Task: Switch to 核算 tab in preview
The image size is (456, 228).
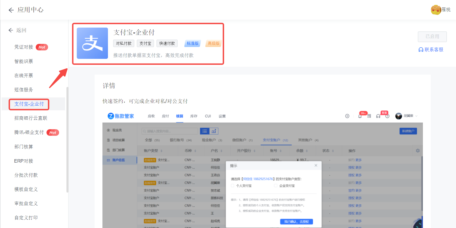Action: point(180,116)
